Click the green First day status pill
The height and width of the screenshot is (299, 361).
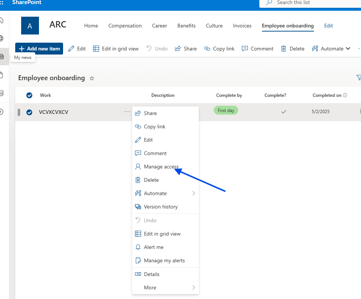coord(226,111)
